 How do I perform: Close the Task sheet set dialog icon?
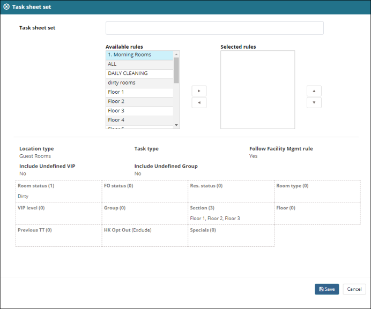[x=6, y=7]
